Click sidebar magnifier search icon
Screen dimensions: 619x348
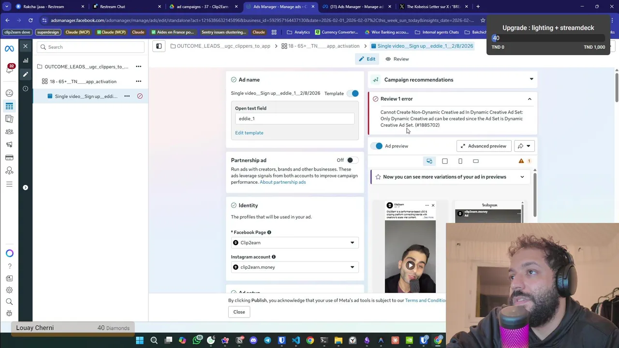coord(9,302)
